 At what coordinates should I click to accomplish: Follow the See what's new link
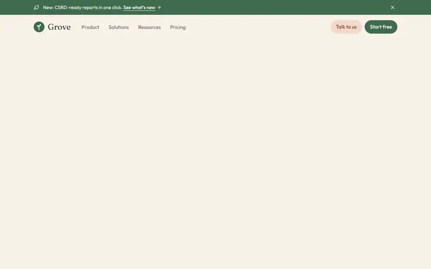[x=139, y=8]
